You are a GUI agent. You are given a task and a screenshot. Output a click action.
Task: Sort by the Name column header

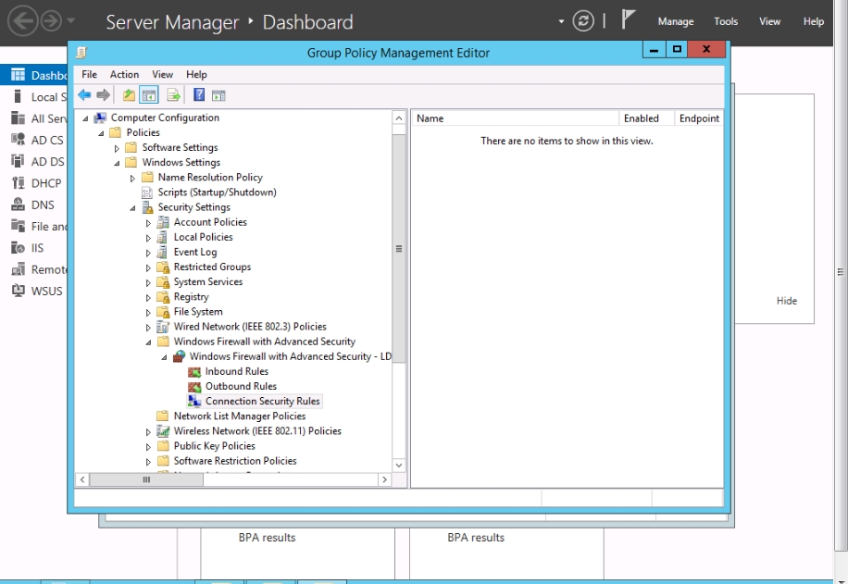click(x=516, y=118)
